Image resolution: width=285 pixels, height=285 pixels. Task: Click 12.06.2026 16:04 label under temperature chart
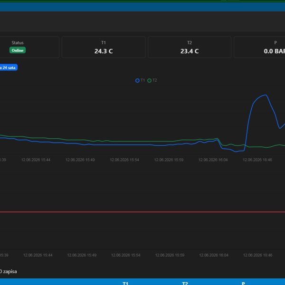(213, 160)
